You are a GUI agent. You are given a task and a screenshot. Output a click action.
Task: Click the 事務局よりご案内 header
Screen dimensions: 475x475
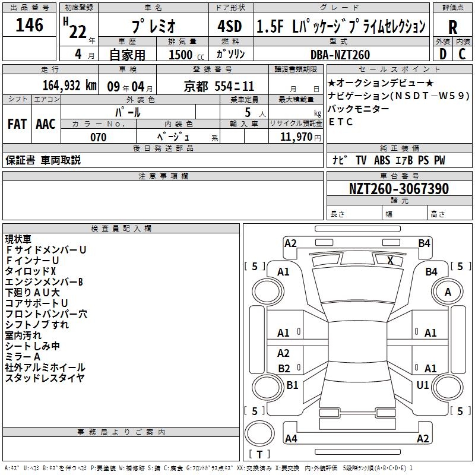[121, 432]
